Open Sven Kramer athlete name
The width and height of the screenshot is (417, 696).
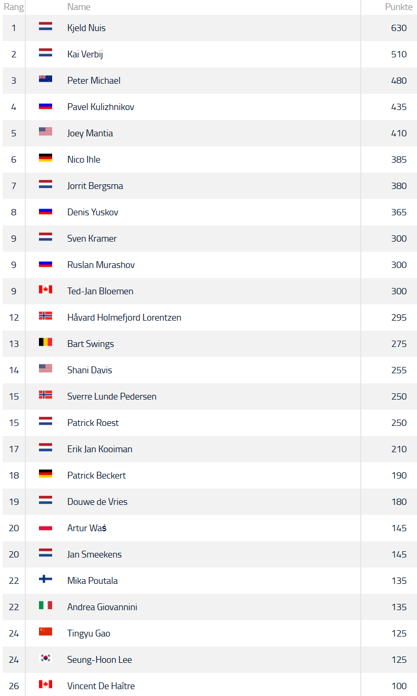[92, 238]
